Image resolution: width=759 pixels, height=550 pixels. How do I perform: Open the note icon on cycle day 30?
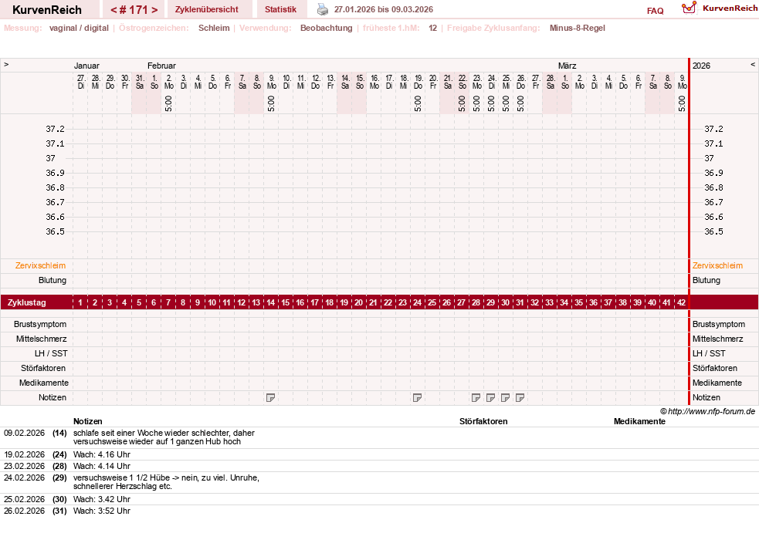pos(505,397)
